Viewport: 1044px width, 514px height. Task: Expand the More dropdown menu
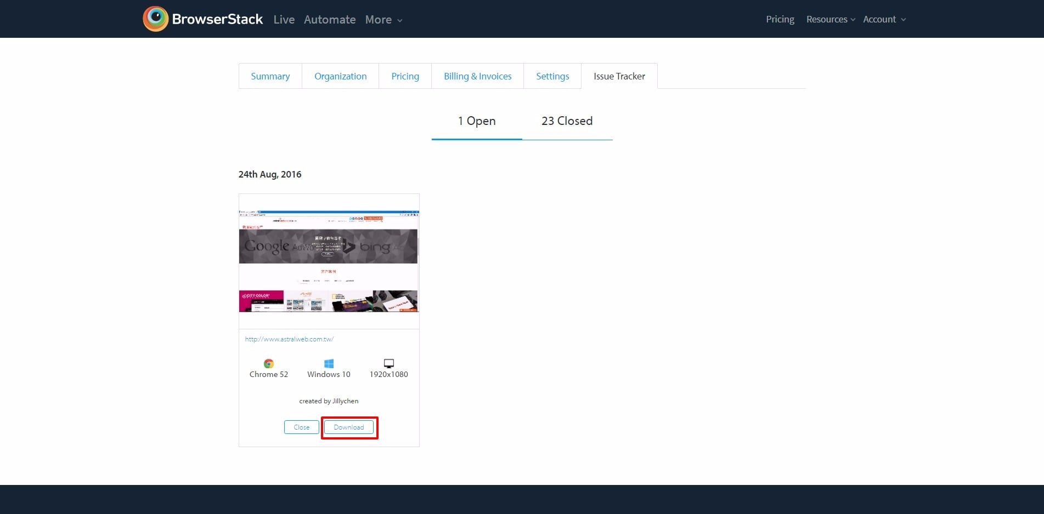pos(383,20)
